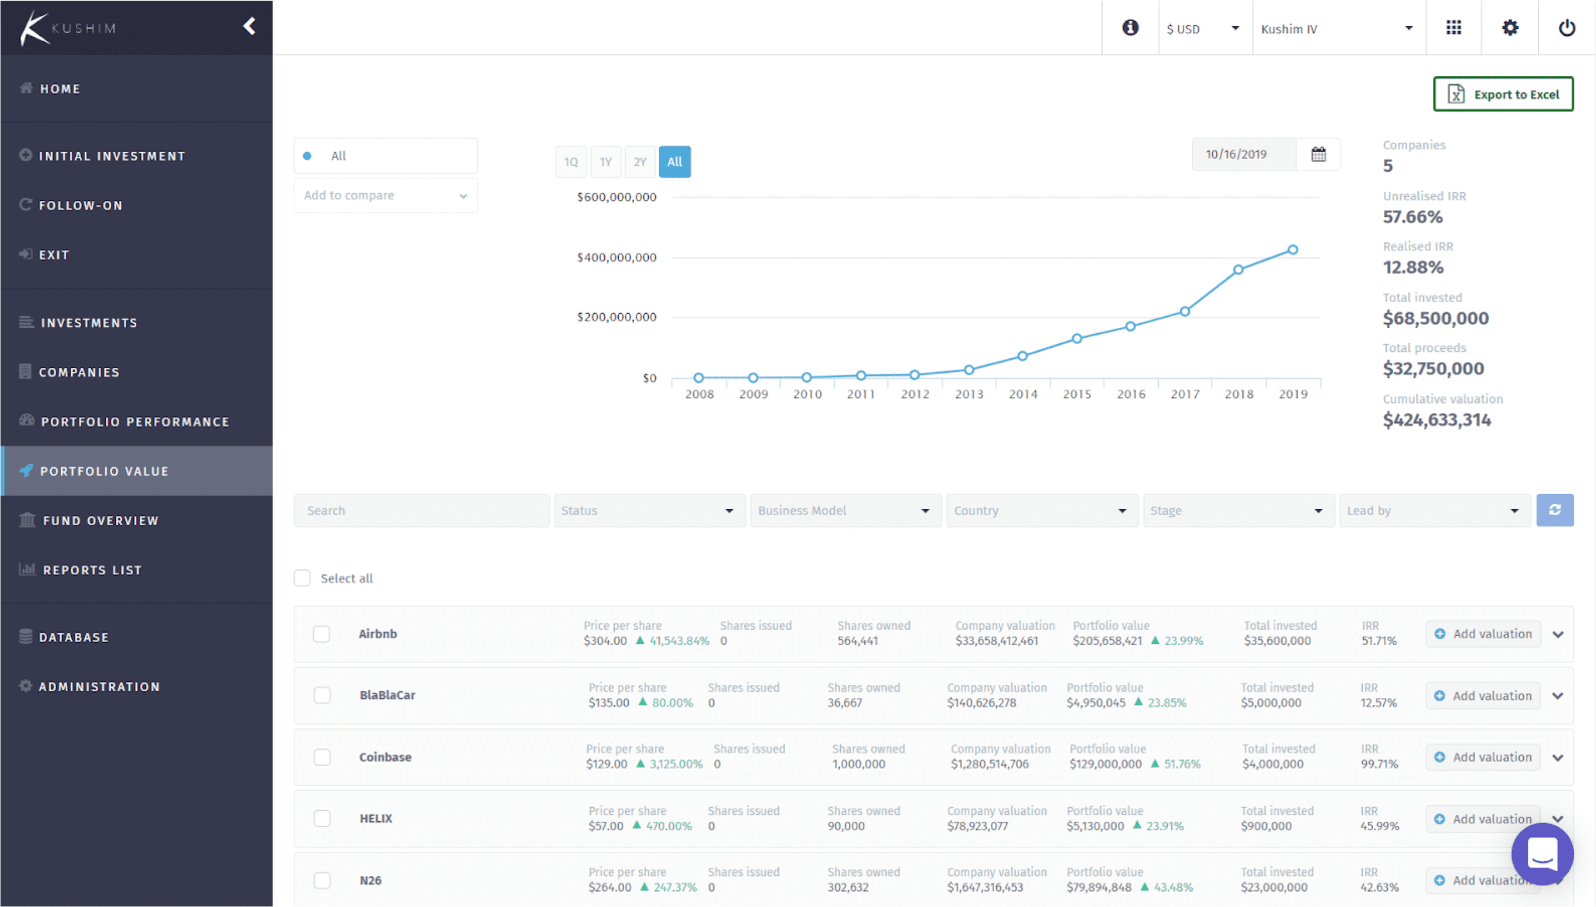The height and width of the screenshot is (907, 1596).
Task: Check the BlaBlaCar row checkbox
Action: pyautogui.click(x=322, y=695)
